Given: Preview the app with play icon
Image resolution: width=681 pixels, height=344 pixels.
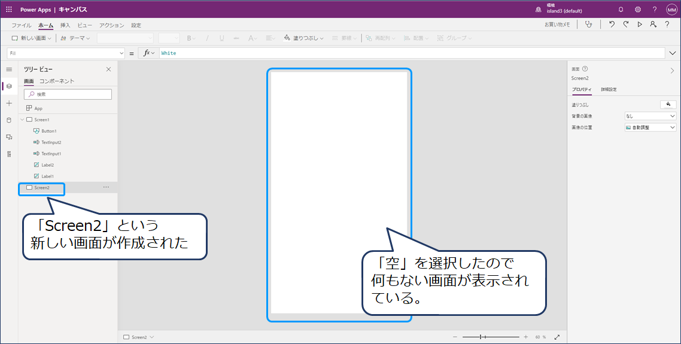Looking at the screenshot, I should (x=639, y=25).
